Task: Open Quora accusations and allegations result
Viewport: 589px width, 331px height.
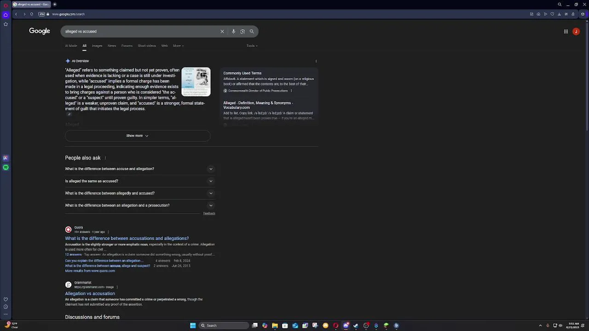Action: [x=127, y=239]
